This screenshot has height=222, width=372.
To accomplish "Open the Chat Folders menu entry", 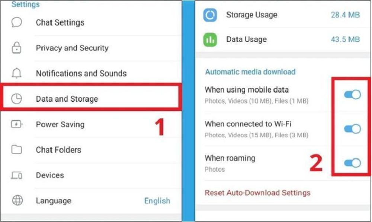I will pyautogui.click(x=92, y=150).
